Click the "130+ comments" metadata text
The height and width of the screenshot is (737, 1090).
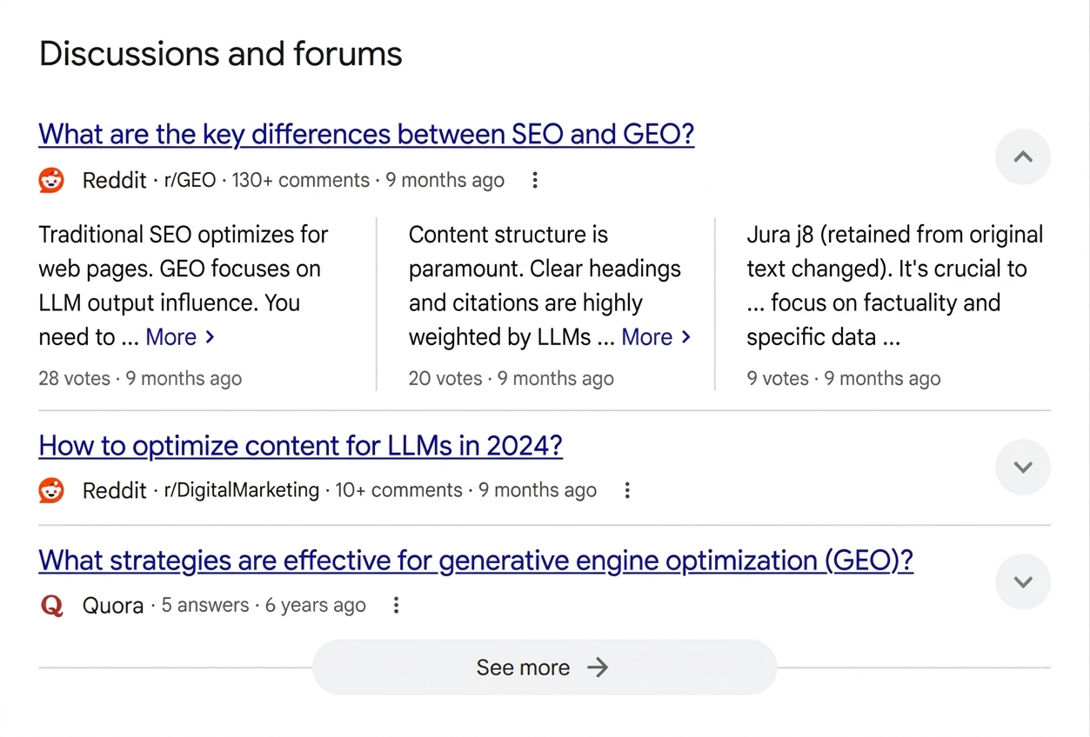pos(300,180)
